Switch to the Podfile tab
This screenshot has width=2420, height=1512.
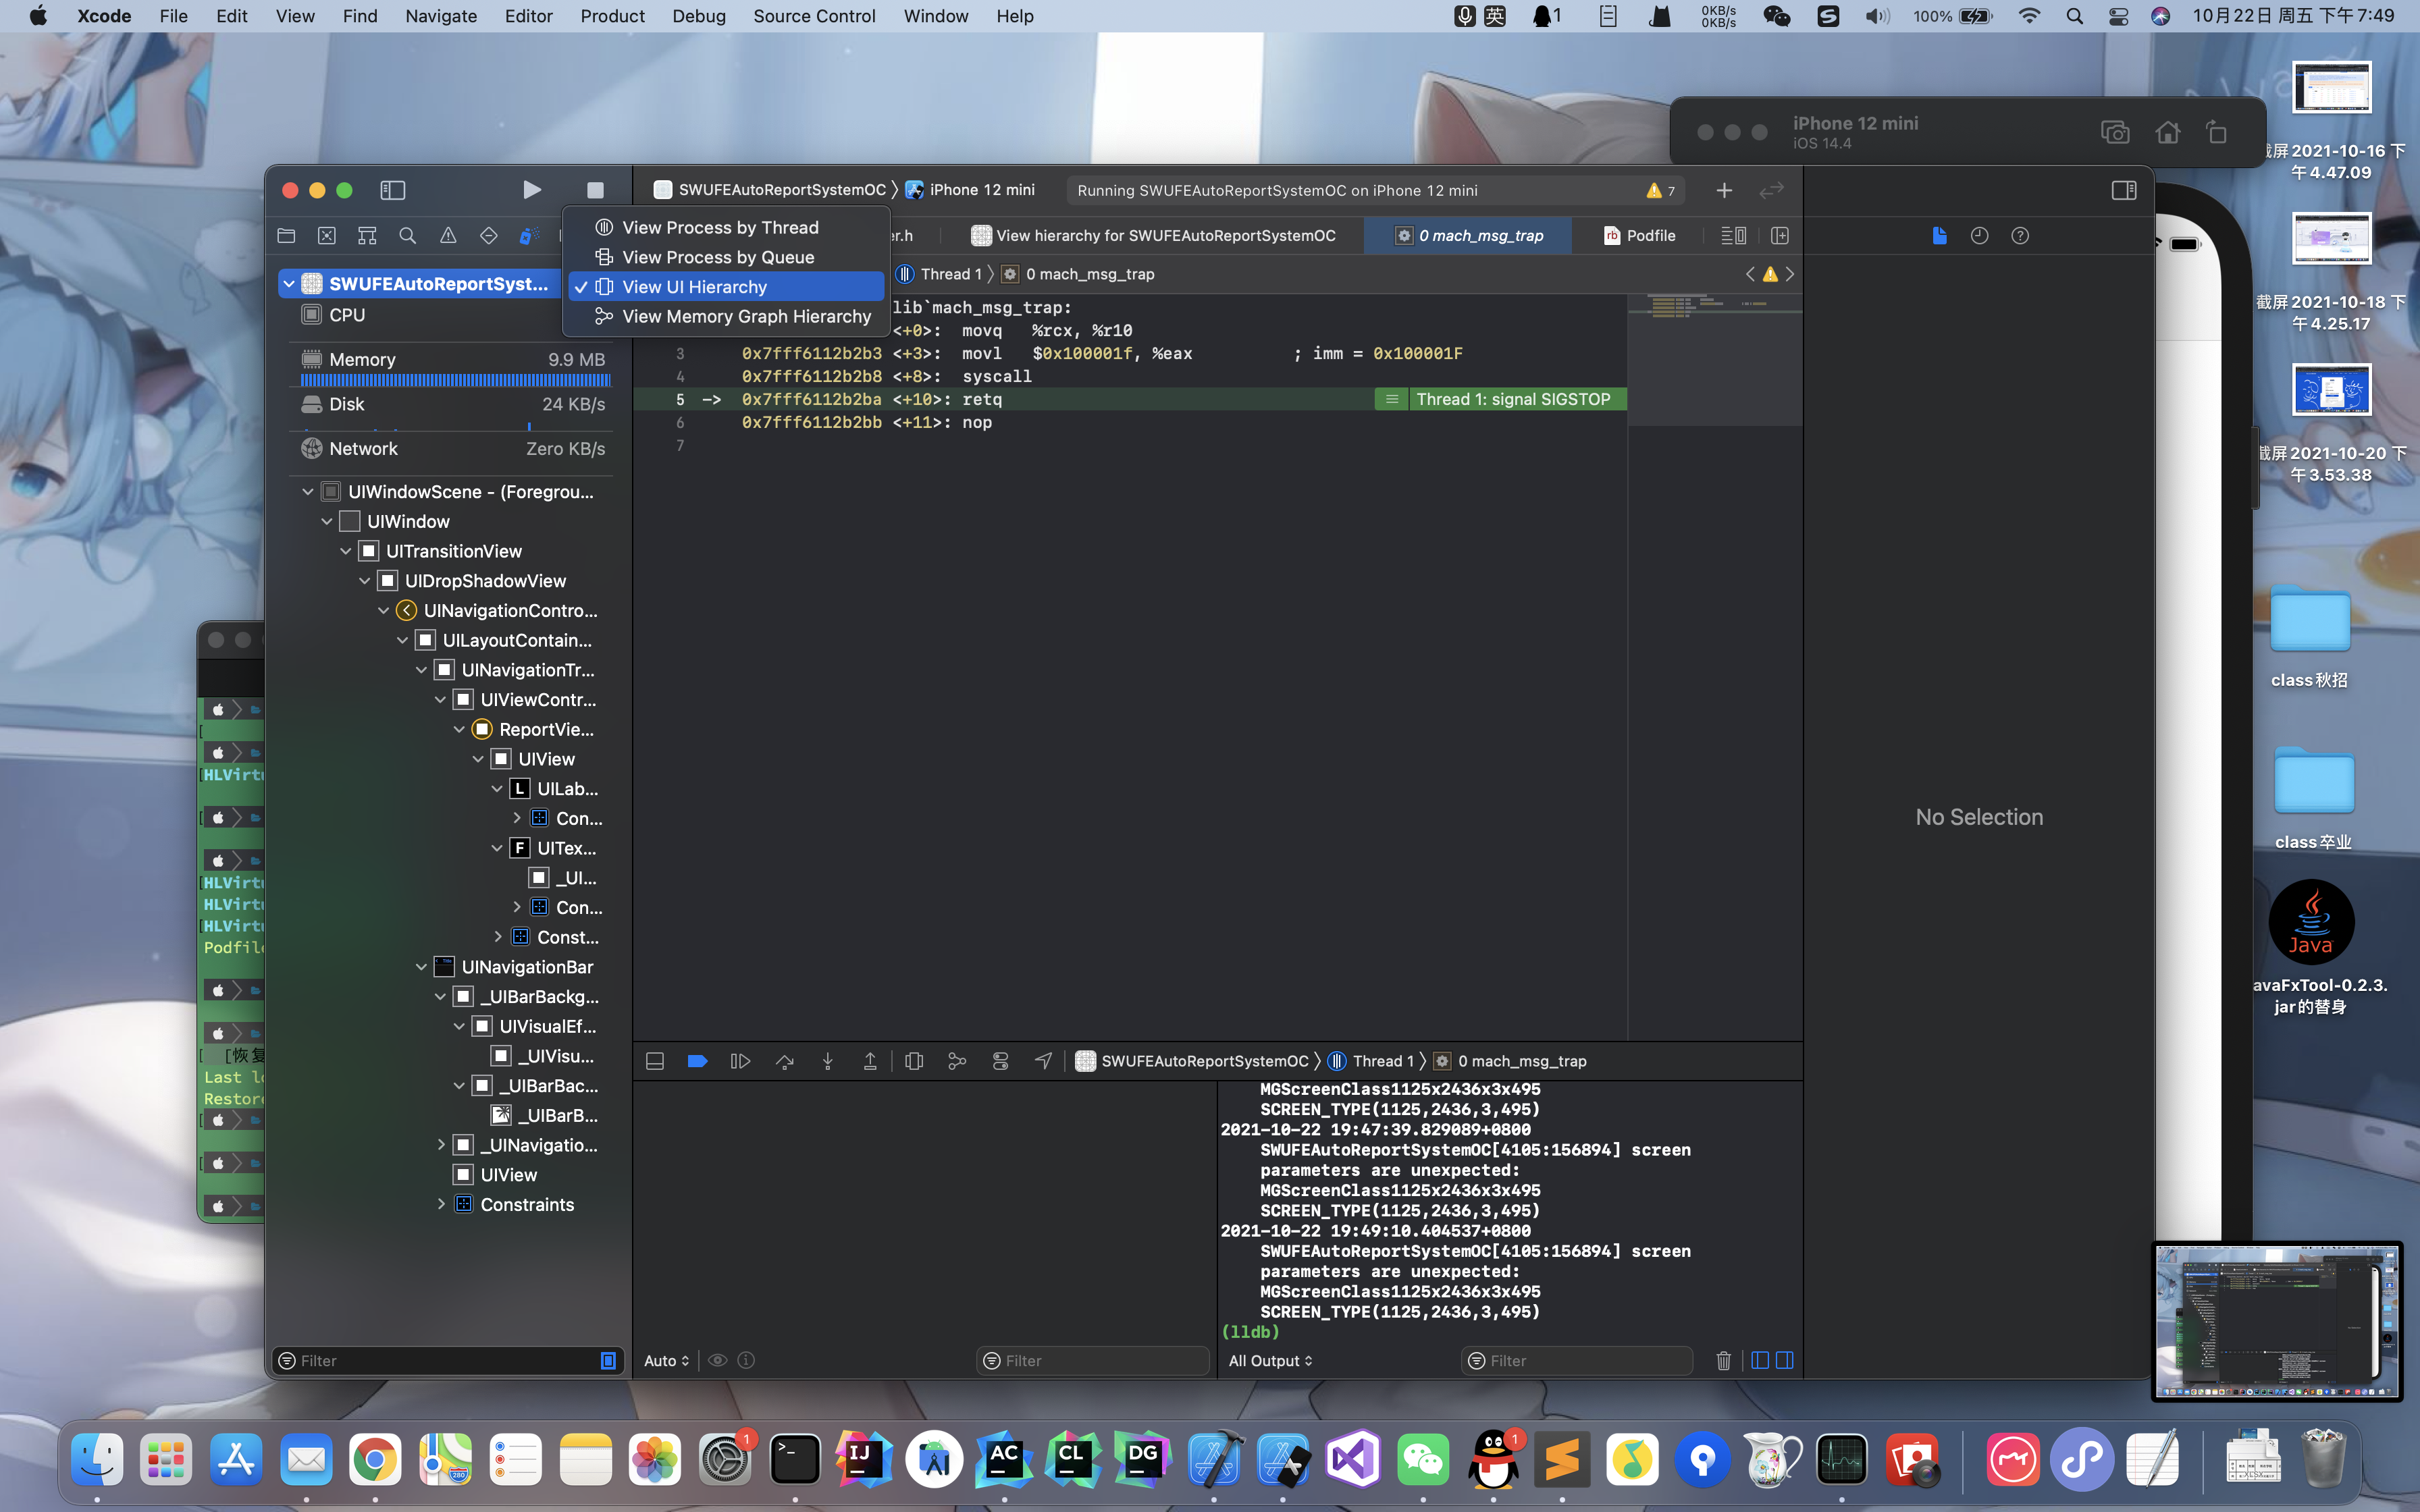(1640, 236)
